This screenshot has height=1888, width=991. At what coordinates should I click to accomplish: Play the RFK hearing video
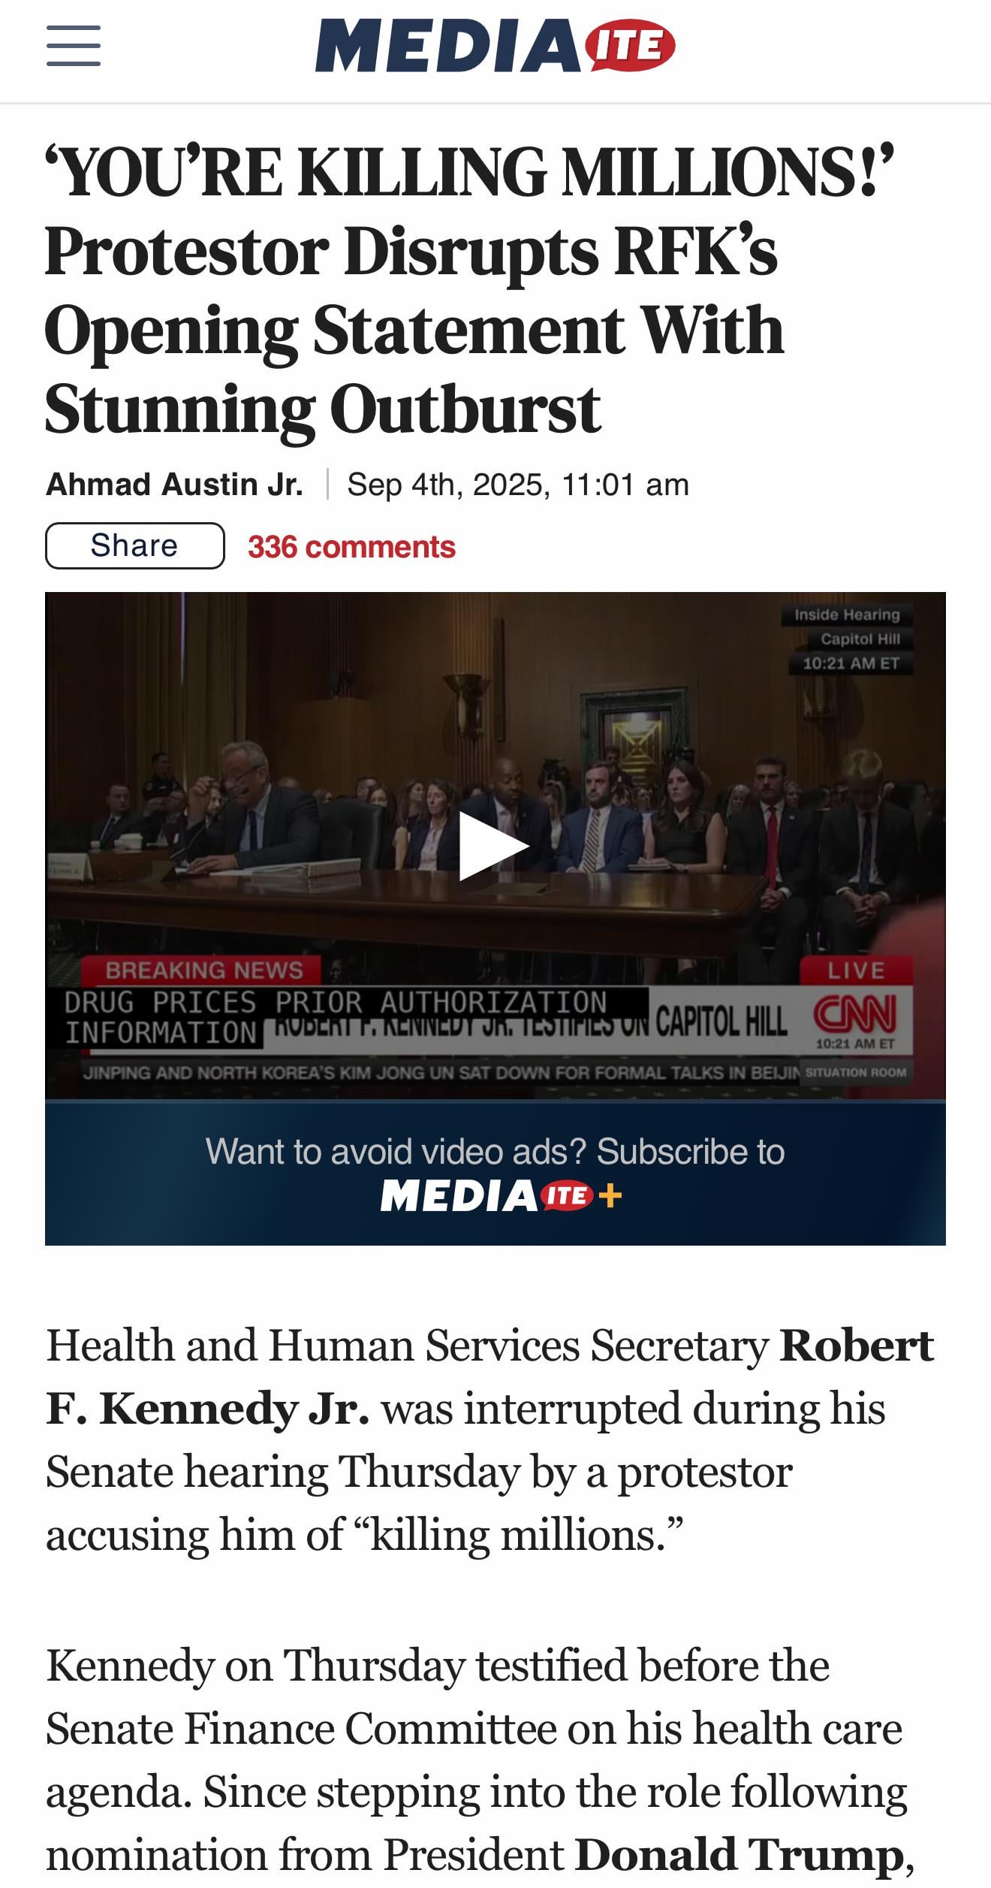click(494, 846)
